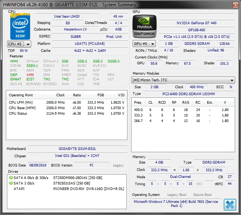Image resolution: width=241 pixels, height=215 pixels.
Task: Click the GPU clock value 50.6
Action: point(154,63)
